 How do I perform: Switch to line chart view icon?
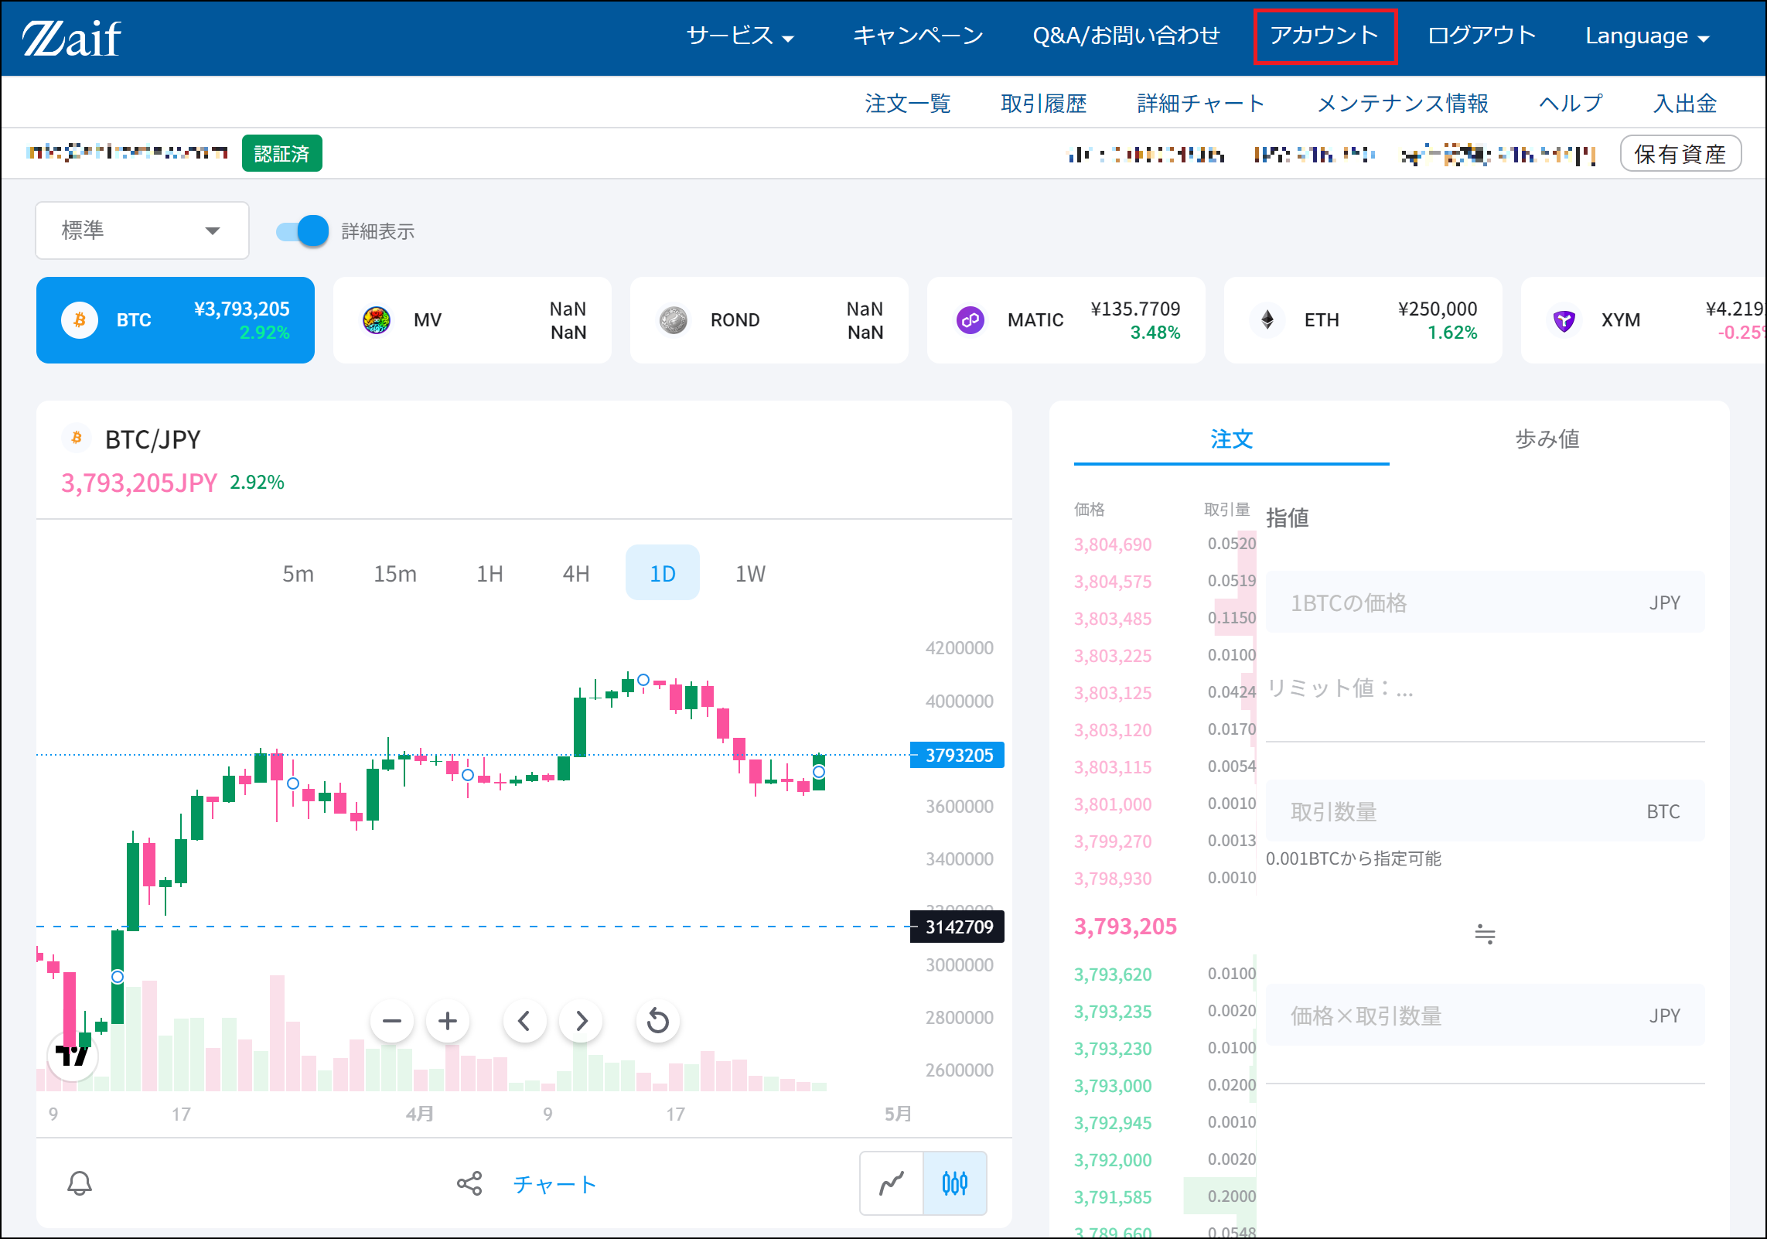point(892,1183)
